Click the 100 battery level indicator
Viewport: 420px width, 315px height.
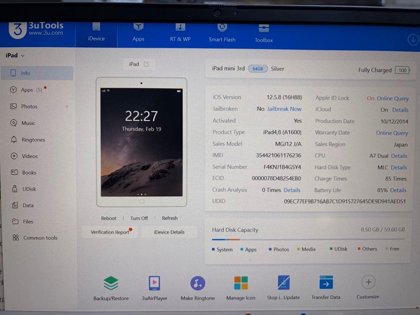click(x=402, y=70)
